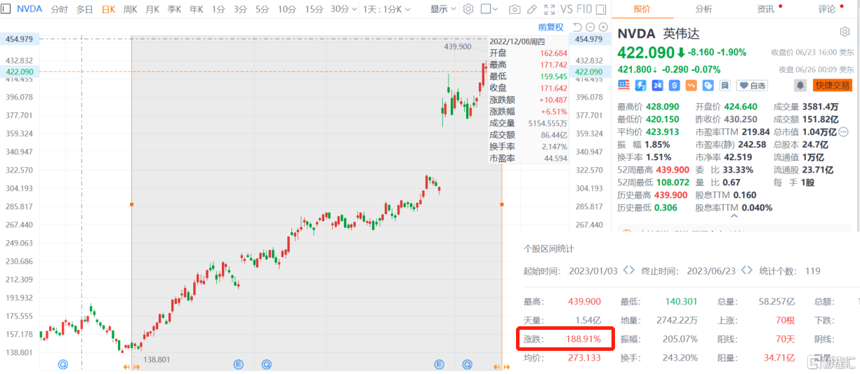Screen dimensions: 860x374
Task: Open the note icon beside 自选
Action: [725, 85]
